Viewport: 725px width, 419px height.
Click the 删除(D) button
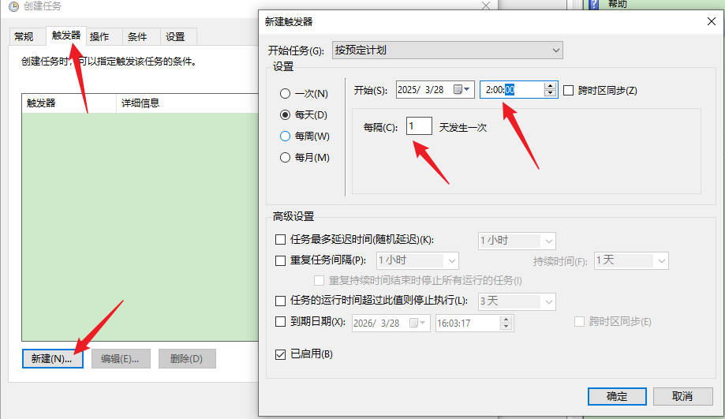pyautogui.click(x=187, y=358)
